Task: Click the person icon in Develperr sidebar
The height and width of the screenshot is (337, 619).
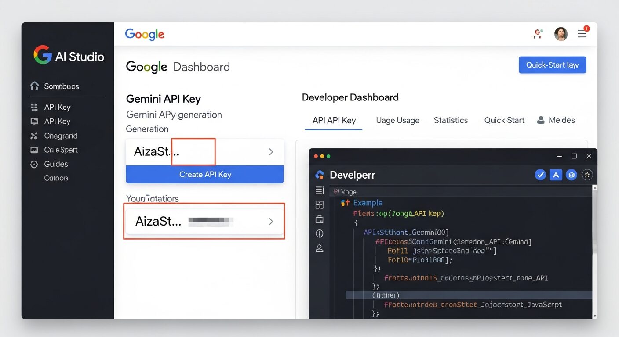Action: click(320, 248)
